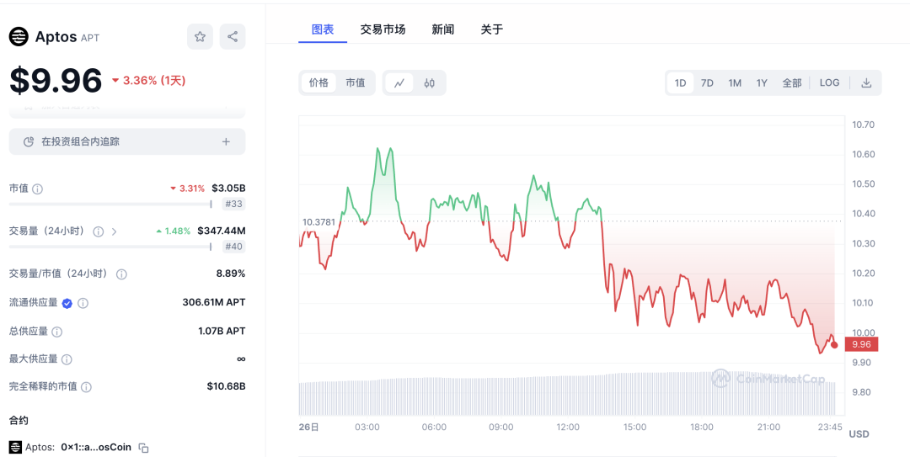Screen dimensions: 910x457
Task: Click the current price marker 9.96 on chart
Action: (x=861, y=344)
